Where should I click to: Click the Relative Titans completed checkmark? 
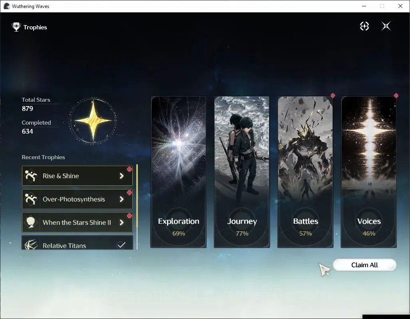coord(121,245)
